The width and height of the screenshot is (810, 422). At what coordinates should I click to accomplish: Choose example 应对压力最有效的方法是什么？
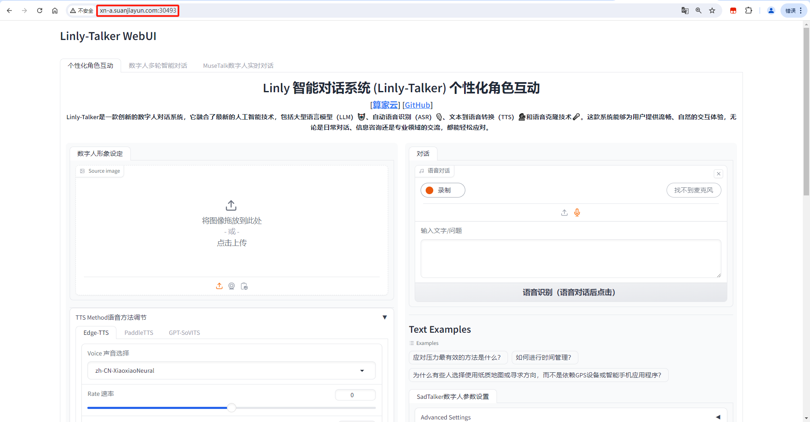tap(458, 358)
